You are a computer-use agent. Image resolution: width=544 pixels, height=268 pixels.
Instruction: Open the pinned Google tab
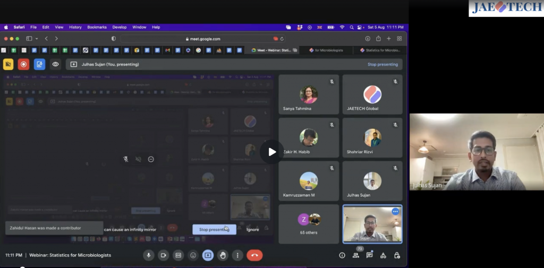click(199, 50)
